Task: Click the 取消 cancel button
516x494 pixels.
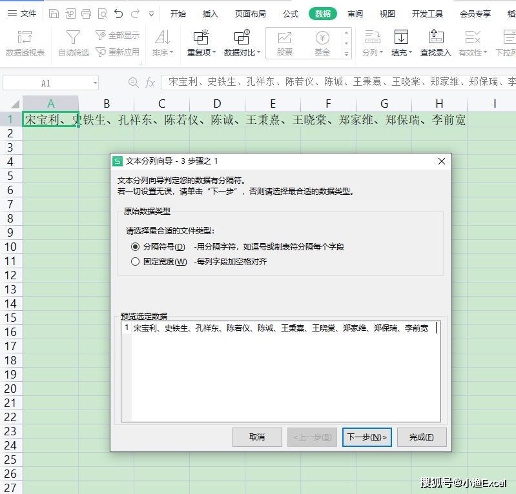Action: (257, 437)
